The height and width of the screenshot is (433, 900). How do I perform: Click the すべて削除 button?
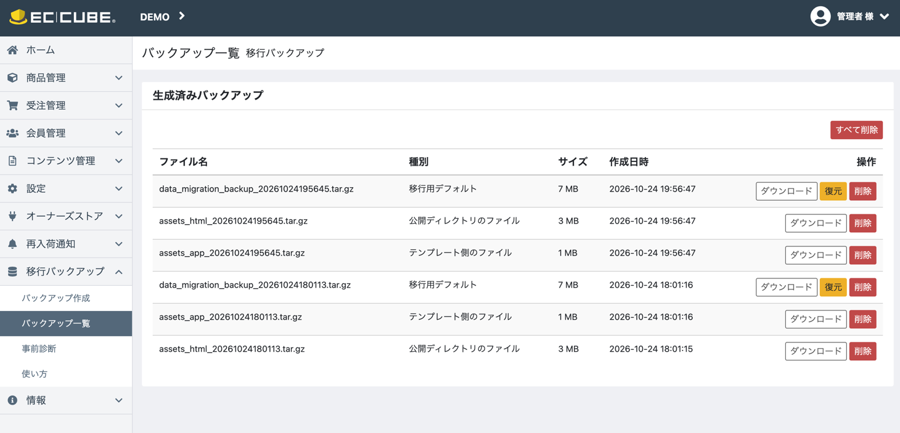click(856, 130)
